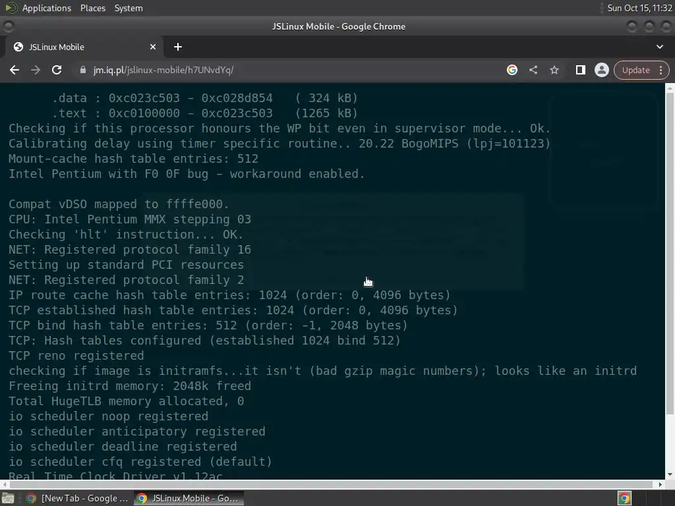675x506 pixels.
Task: Switch to JSLinux Mobile taskbar window
Action: pos(189,498)
